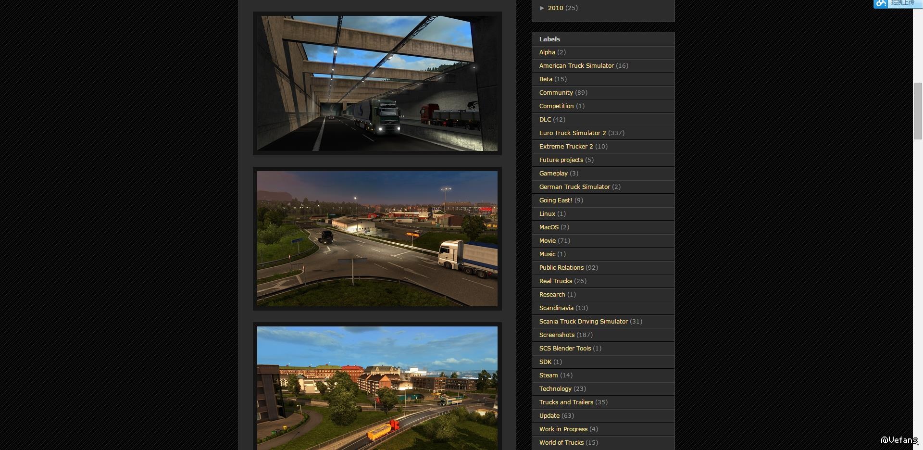923x450 pixels.
Task: Open the daytime city overview screenshot
Action: pyautogui.click(x=377, y=388)
